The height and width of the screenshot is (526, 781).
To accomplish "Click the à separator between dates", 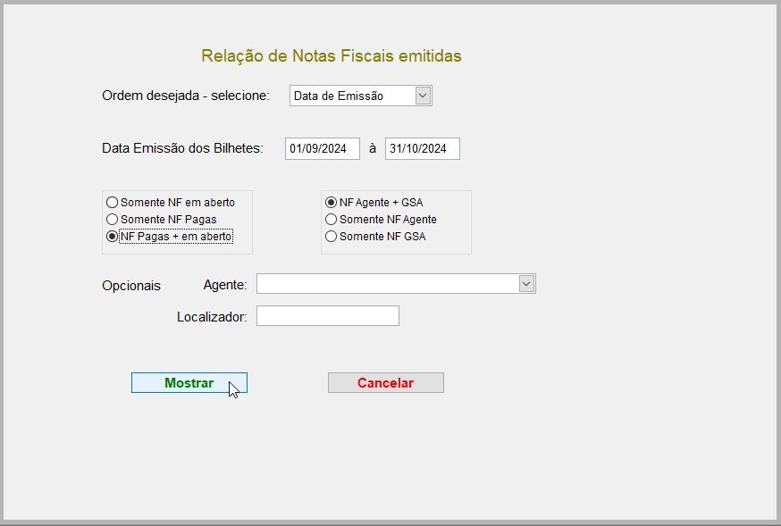I will pos(373,149).
